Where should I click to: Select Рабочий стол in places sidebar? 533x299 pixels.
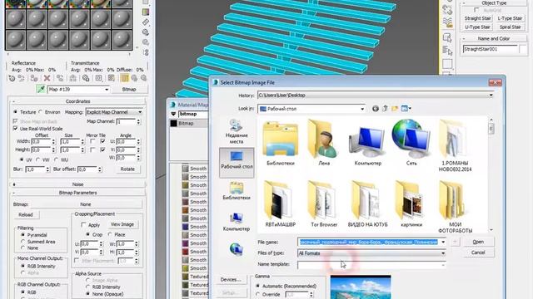click(237, 163)
